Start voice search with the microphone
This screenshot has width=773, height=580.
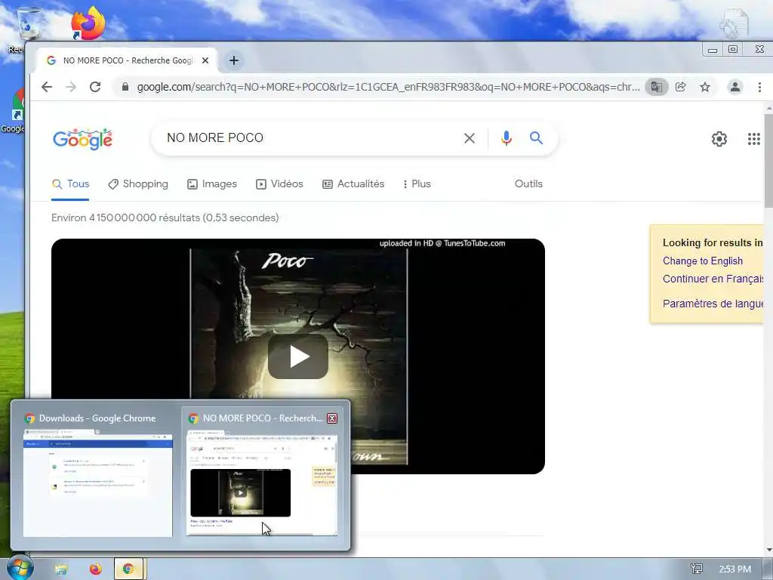[x=507, y=138]
